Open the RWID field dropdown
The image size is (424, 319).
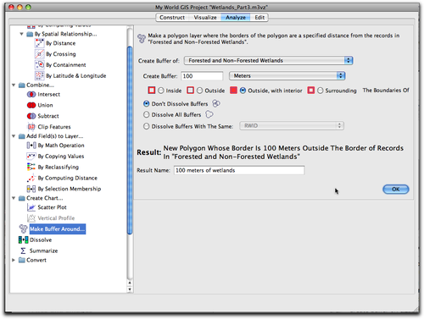tap(292, 126)
